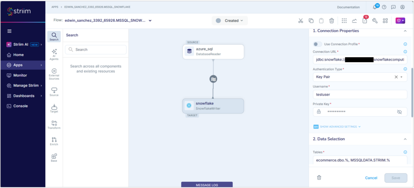Open the line chart metrics icon
Screen dimensions: 414x188
coord(354,21)
